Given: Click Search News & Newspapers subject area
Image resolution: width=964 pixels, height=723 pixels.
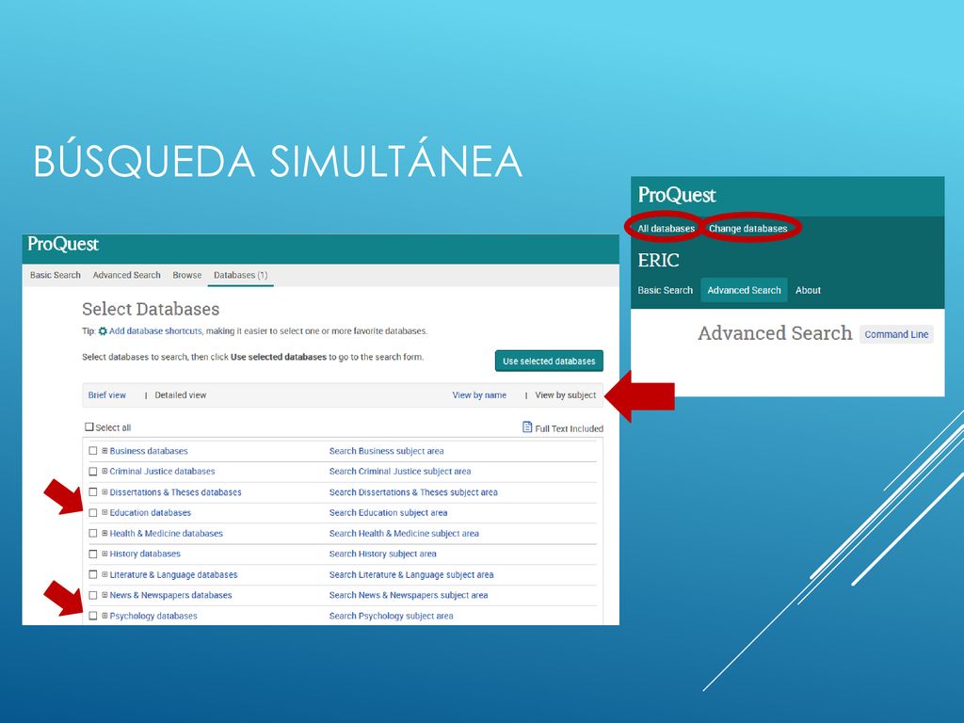Looking at the screenshot, I should [x=409, y=595].
